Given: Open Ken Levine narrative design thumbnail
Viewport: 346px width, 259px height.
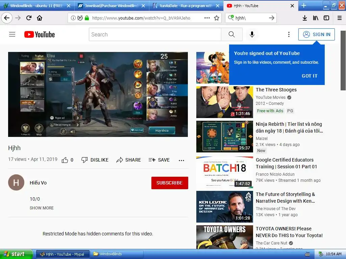Looking at the screenshot, I should 225,207.
